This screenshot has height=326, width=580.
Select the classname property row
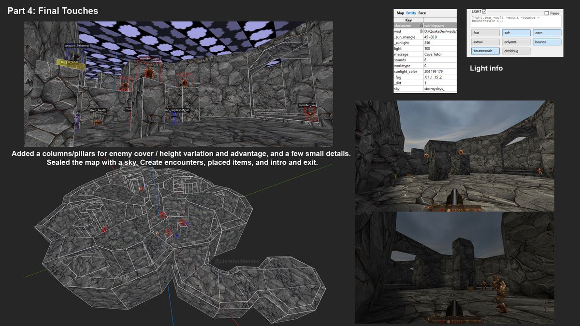pyautogui.click(x=425, y=25)
